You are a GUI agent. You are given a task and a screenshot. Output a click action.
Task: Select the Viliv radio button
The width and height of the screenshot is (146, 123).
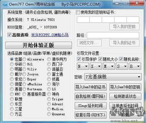24,69
